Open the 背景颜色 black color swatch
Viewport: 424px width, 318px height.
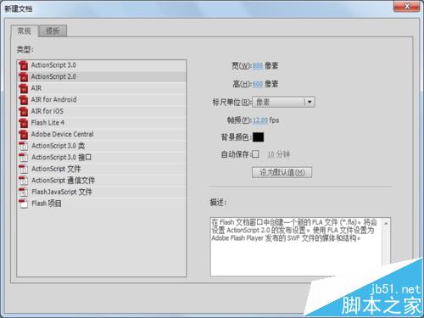click(x=258, y=137)
